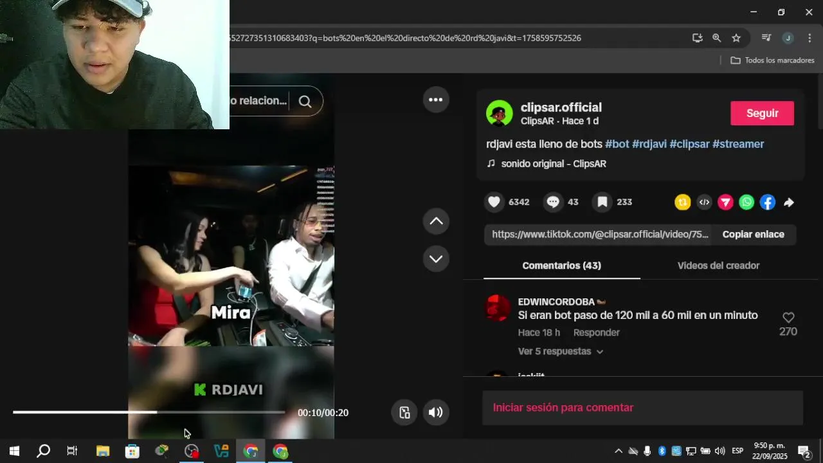
Task: Open Chrome's media control icon
Action: tap(766, 38)
